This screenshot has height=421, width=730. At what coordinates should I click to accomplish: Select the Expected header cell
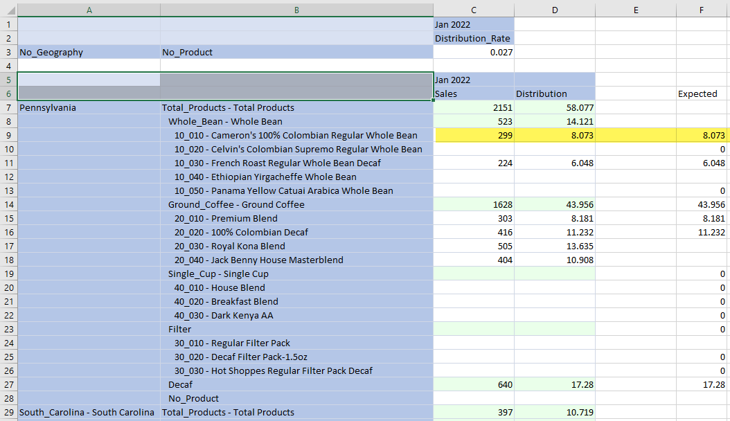tap(702, 93)
